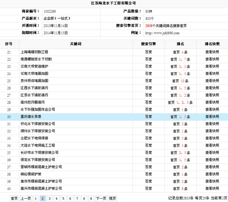The image size is (228, 202).
Task: Click row number 35 in 序号 column
Action: 9,153
